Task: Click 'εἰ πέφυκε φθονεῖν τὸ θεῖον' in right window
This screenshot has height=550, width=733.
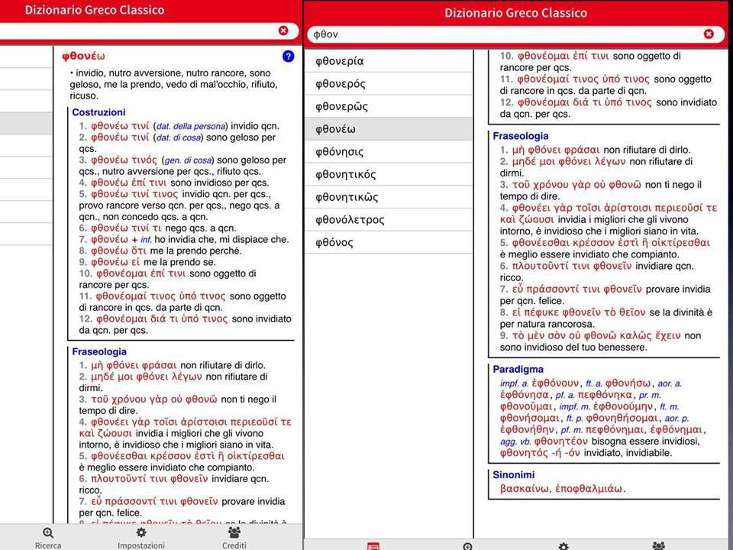Action: tap(579, 312)
